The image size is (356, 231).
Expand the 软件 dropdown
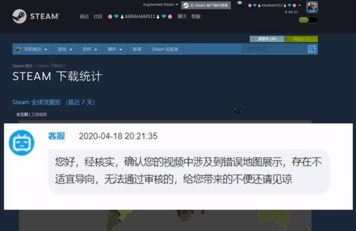90,49
